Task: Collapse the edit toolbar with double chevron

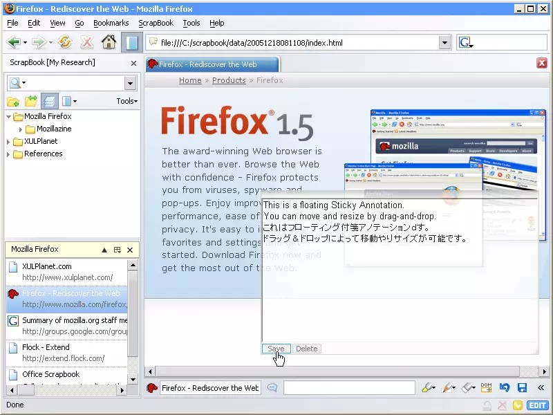Action: pos(541,388)
